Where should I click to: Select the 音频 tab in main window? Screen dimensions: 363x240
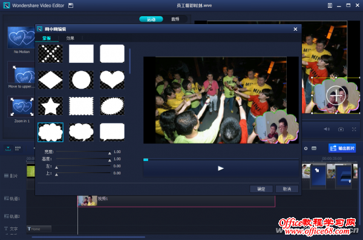coord(175,19)
